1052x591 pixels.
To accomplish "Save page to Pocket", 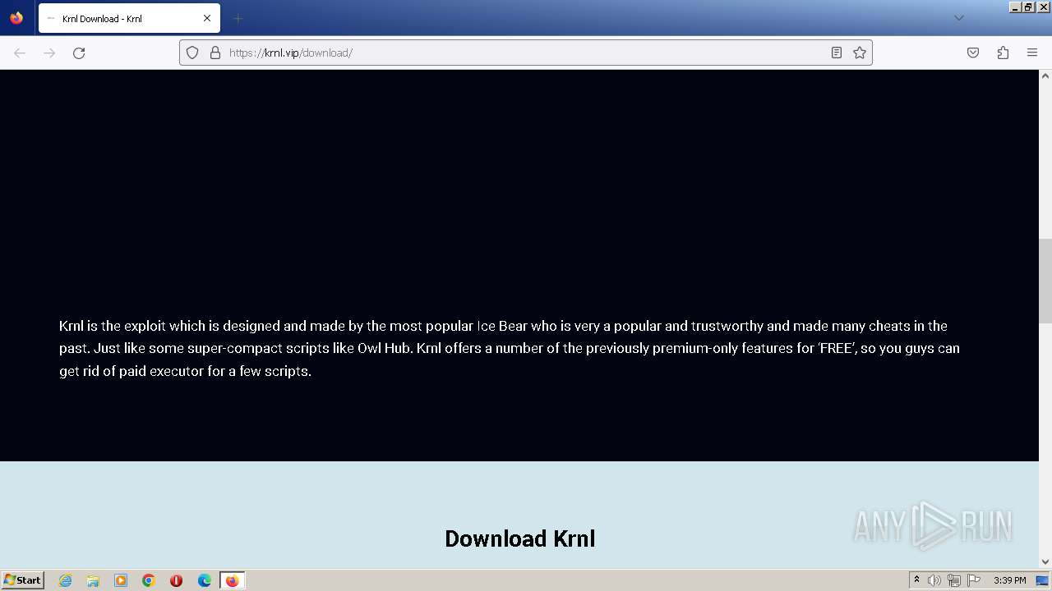I will click(x=973, y=53).
